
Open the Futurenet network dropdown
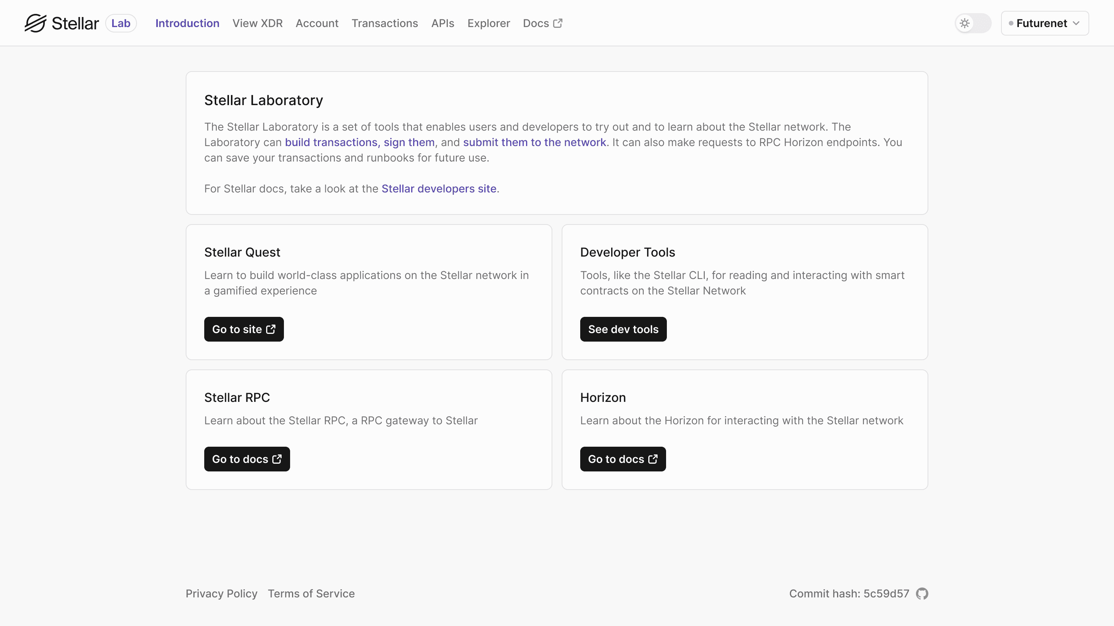(1045, 23)
